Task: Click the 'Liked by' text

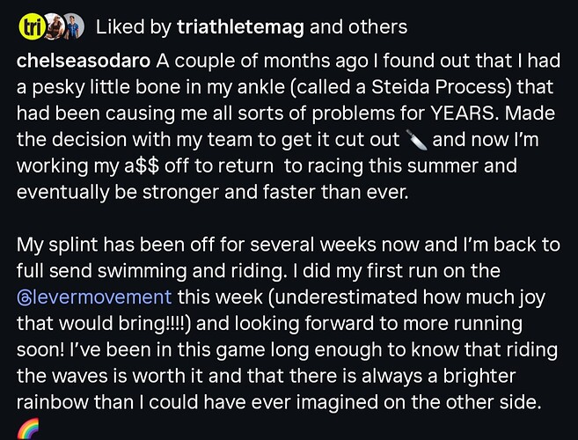Action: point(134,27)
